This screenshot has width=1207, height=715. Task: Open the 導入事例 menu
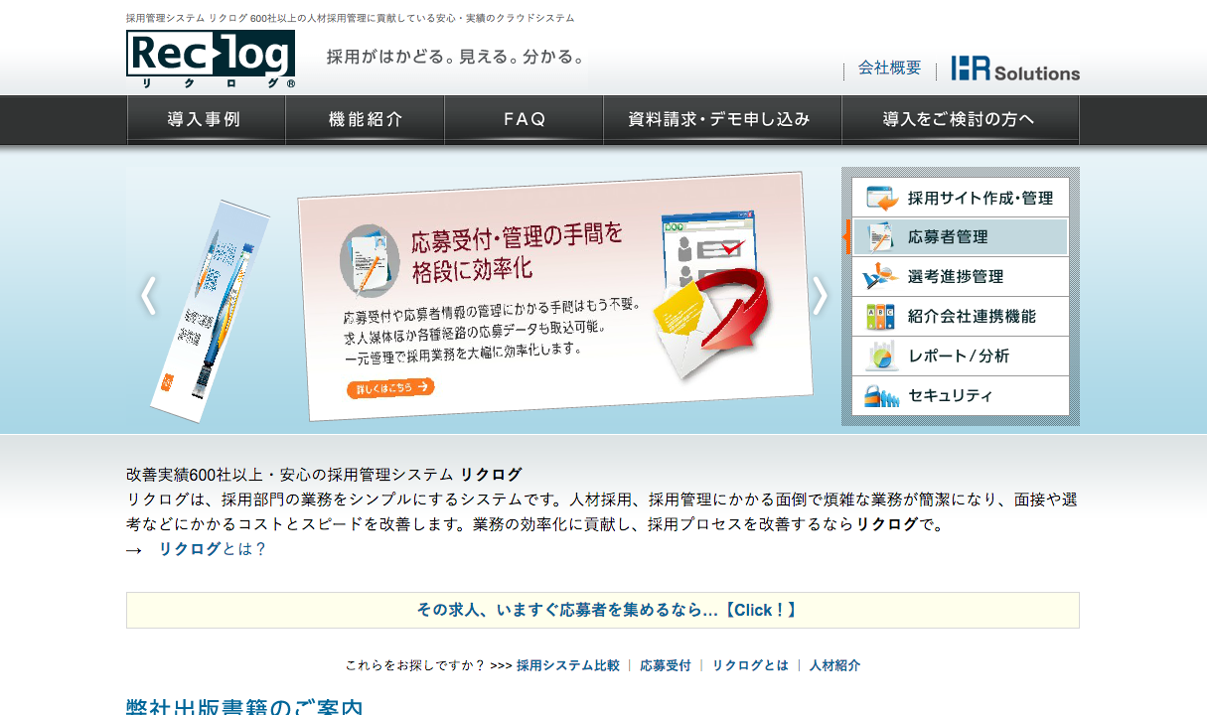click(206, 120)
